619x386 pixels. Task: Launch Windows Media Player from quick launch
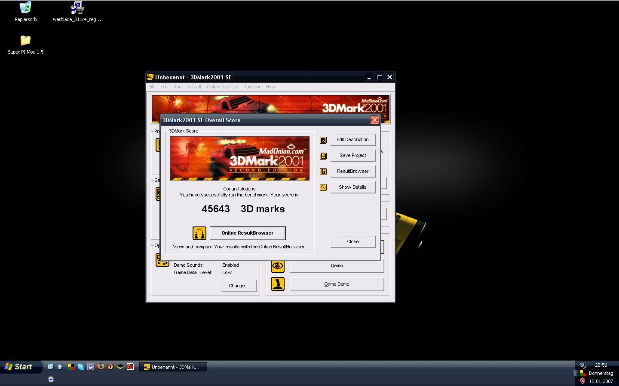click(51, 379)
